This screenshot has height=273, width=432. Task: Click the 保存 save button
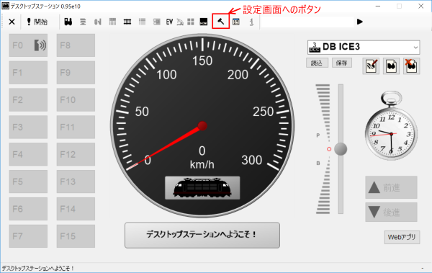coord(342,63)
